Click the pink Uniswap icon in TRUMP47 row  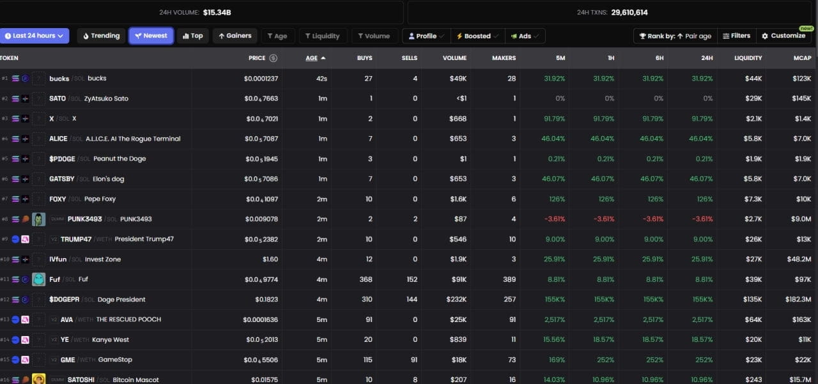pyautogui.click(x=25, y=240)
